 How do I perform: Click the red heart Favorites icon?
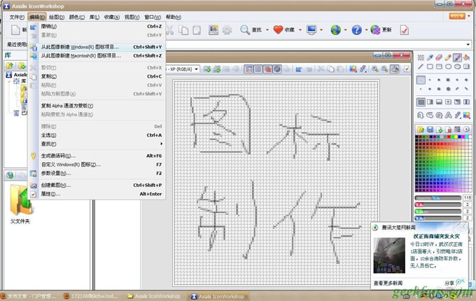(278, 30)
